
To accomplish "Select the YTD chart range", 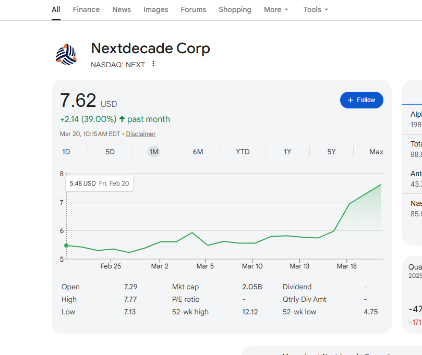I will click(243, 152).
